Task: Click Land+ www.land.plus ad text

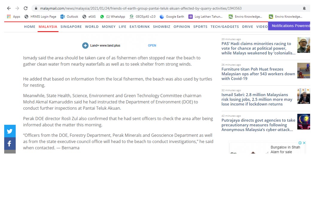Action: click(105, 45)
